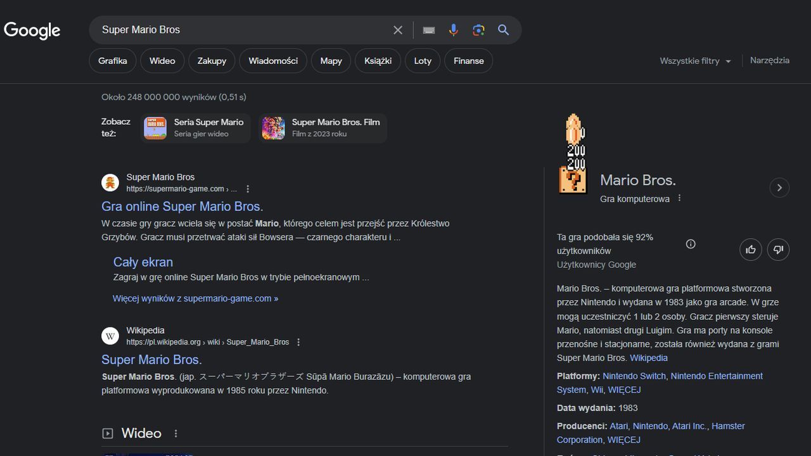Clear the search box text
The height and width of the screenshot is (456, 811).
(398, 30)
